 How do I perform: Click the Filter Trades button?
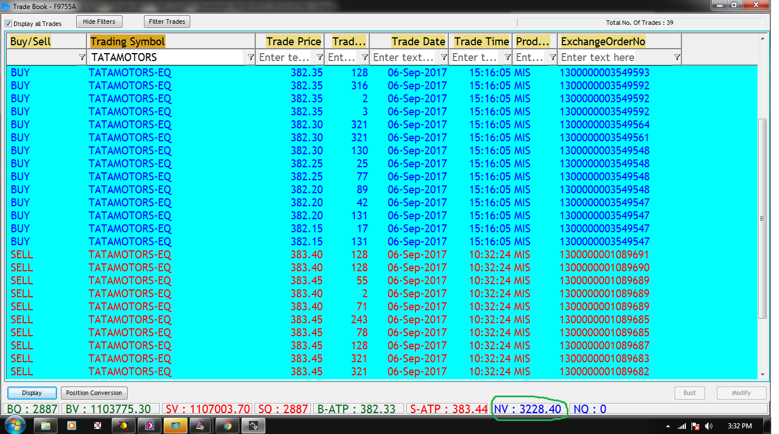point(167,21)
